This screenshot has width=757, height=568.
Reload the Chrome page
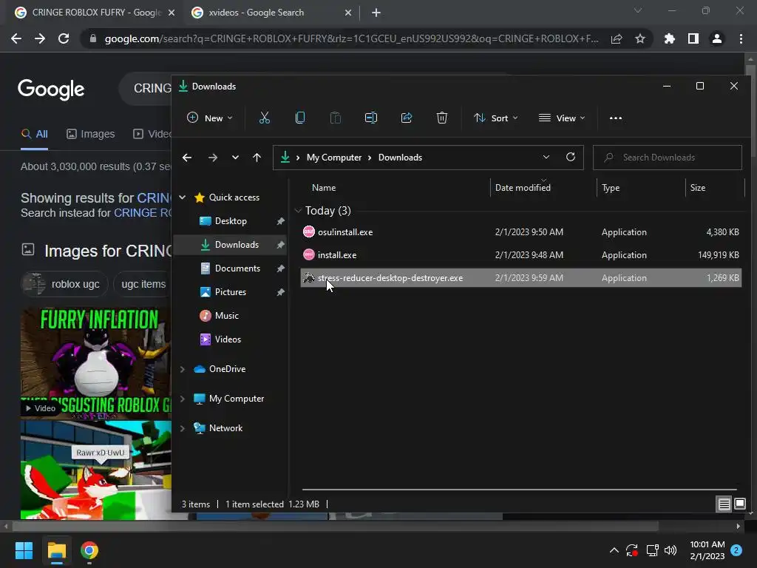[x=64, y=38]
